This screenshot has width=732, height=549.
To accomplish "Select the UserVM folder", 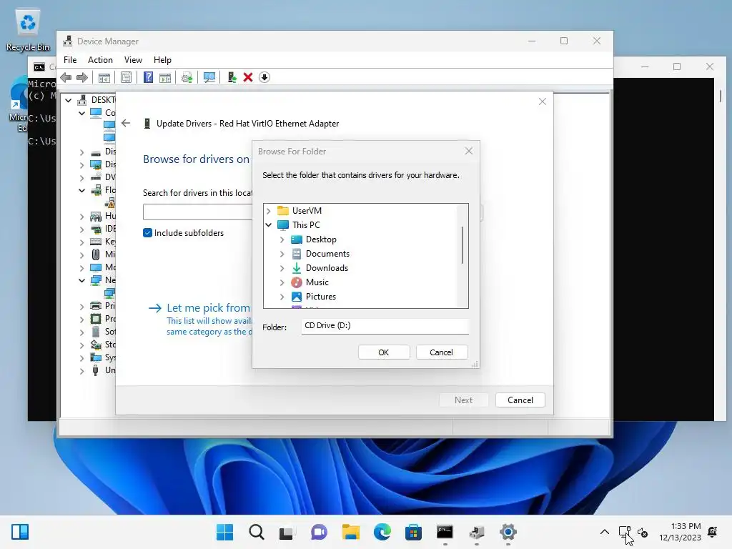I will pyautogui.click(x=307, y=211).
